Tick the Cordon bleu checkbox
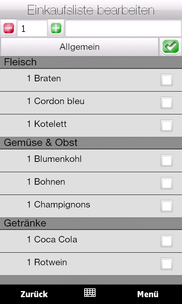182x304 pixels. (x=166, y=103)
